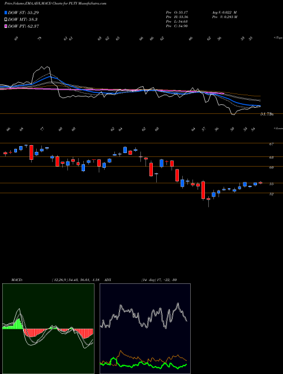
Task: Select the 'DOW PT: 62.37' legend text
Action: [23, 26]
